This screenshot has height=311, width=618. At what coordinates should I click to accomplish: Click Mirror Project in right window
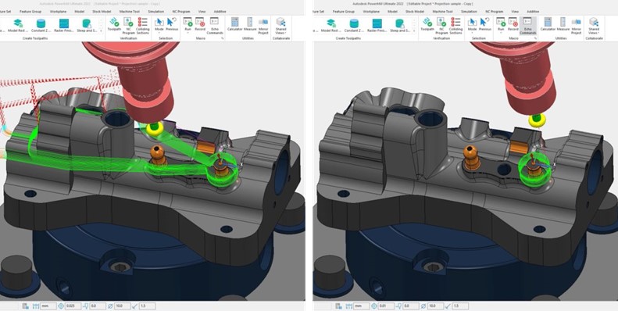(576, 26)
